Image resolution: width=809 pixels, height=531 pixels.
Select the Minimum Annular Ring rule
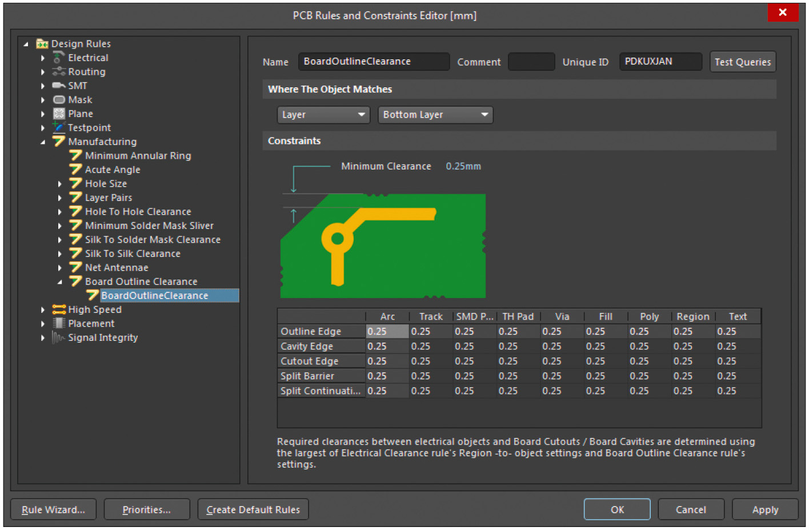click(x=138, y=156)
